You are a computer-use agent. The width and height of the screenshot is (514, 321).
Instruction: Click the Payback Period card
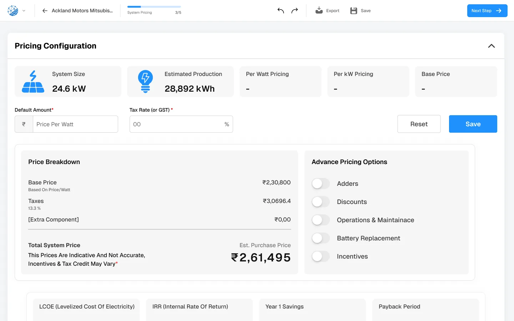(425, 310)
